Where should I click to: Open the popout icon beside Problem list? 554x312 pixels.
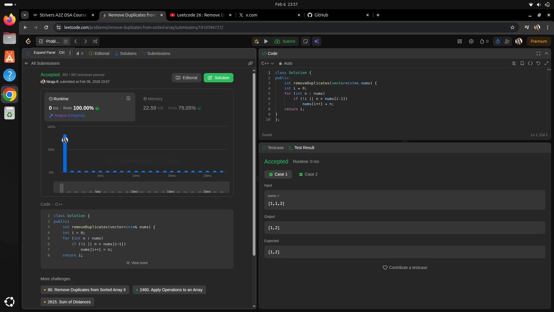click(66, 41)
